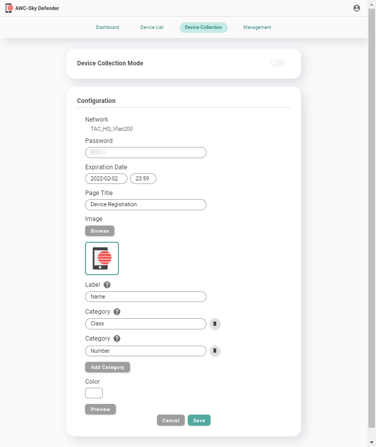Open the 23:59 expiration time field
This screenshot has height=447, width=376.
[143, 178]
